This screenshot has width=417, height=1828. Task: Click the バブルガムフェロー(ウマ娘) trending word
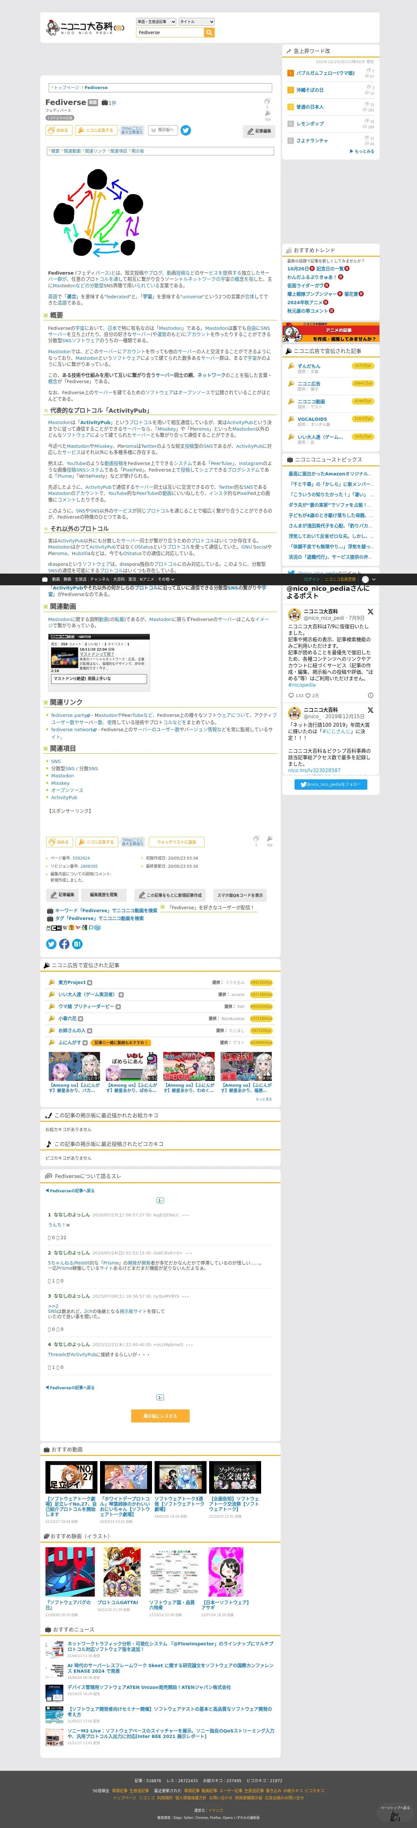point(325,73)
